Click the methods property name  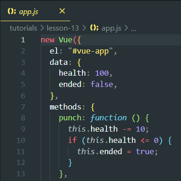pyautogui.click(x=66, y=107)
